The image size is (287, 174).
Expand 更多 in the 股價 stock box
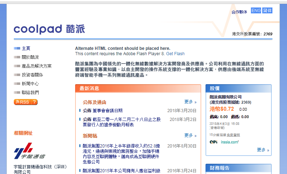click(263, 150)
